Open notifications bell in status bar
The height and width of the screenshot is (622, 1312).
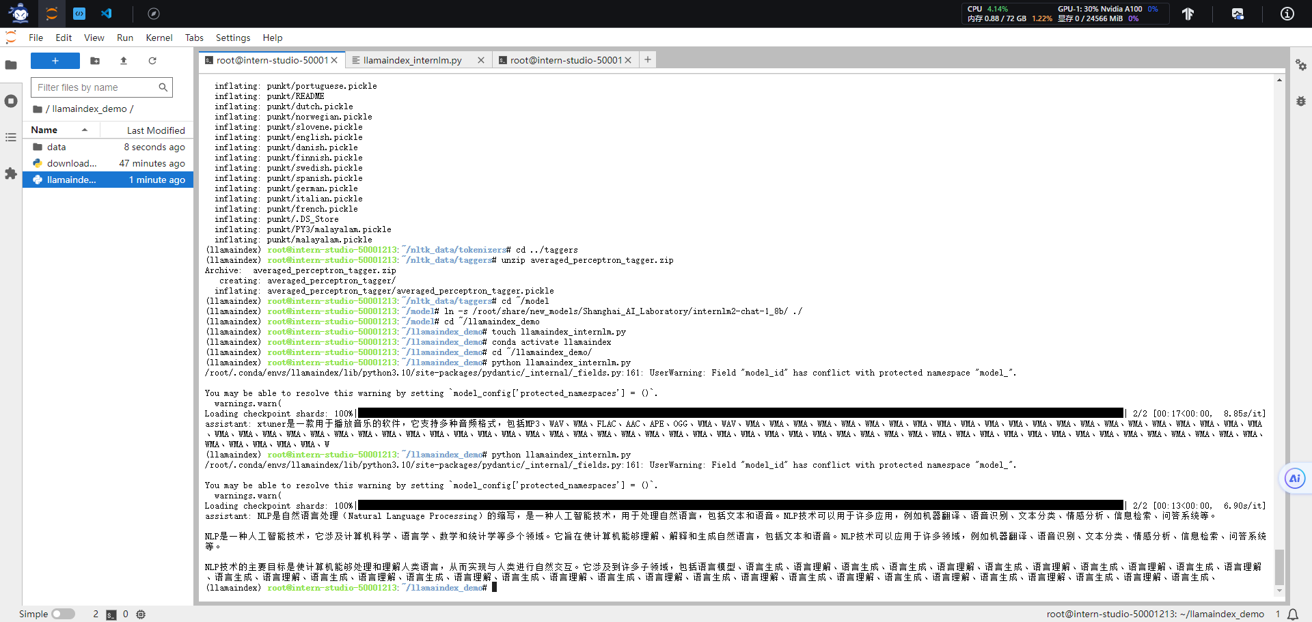pyautogui.click(x=1293, y=614)
